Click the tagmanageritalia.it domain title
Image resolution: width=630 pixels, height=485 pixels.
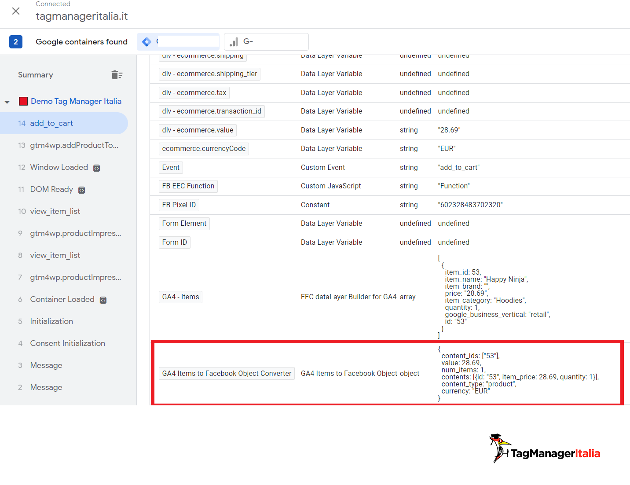81,16
